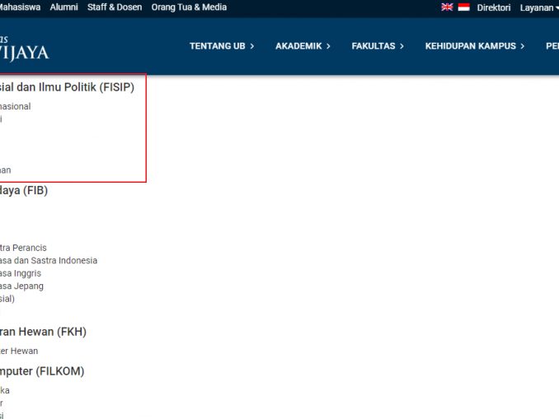Select the Bahasa Inggris program
The width and height of the screenshot is (559, 419).
coord(21,273)
